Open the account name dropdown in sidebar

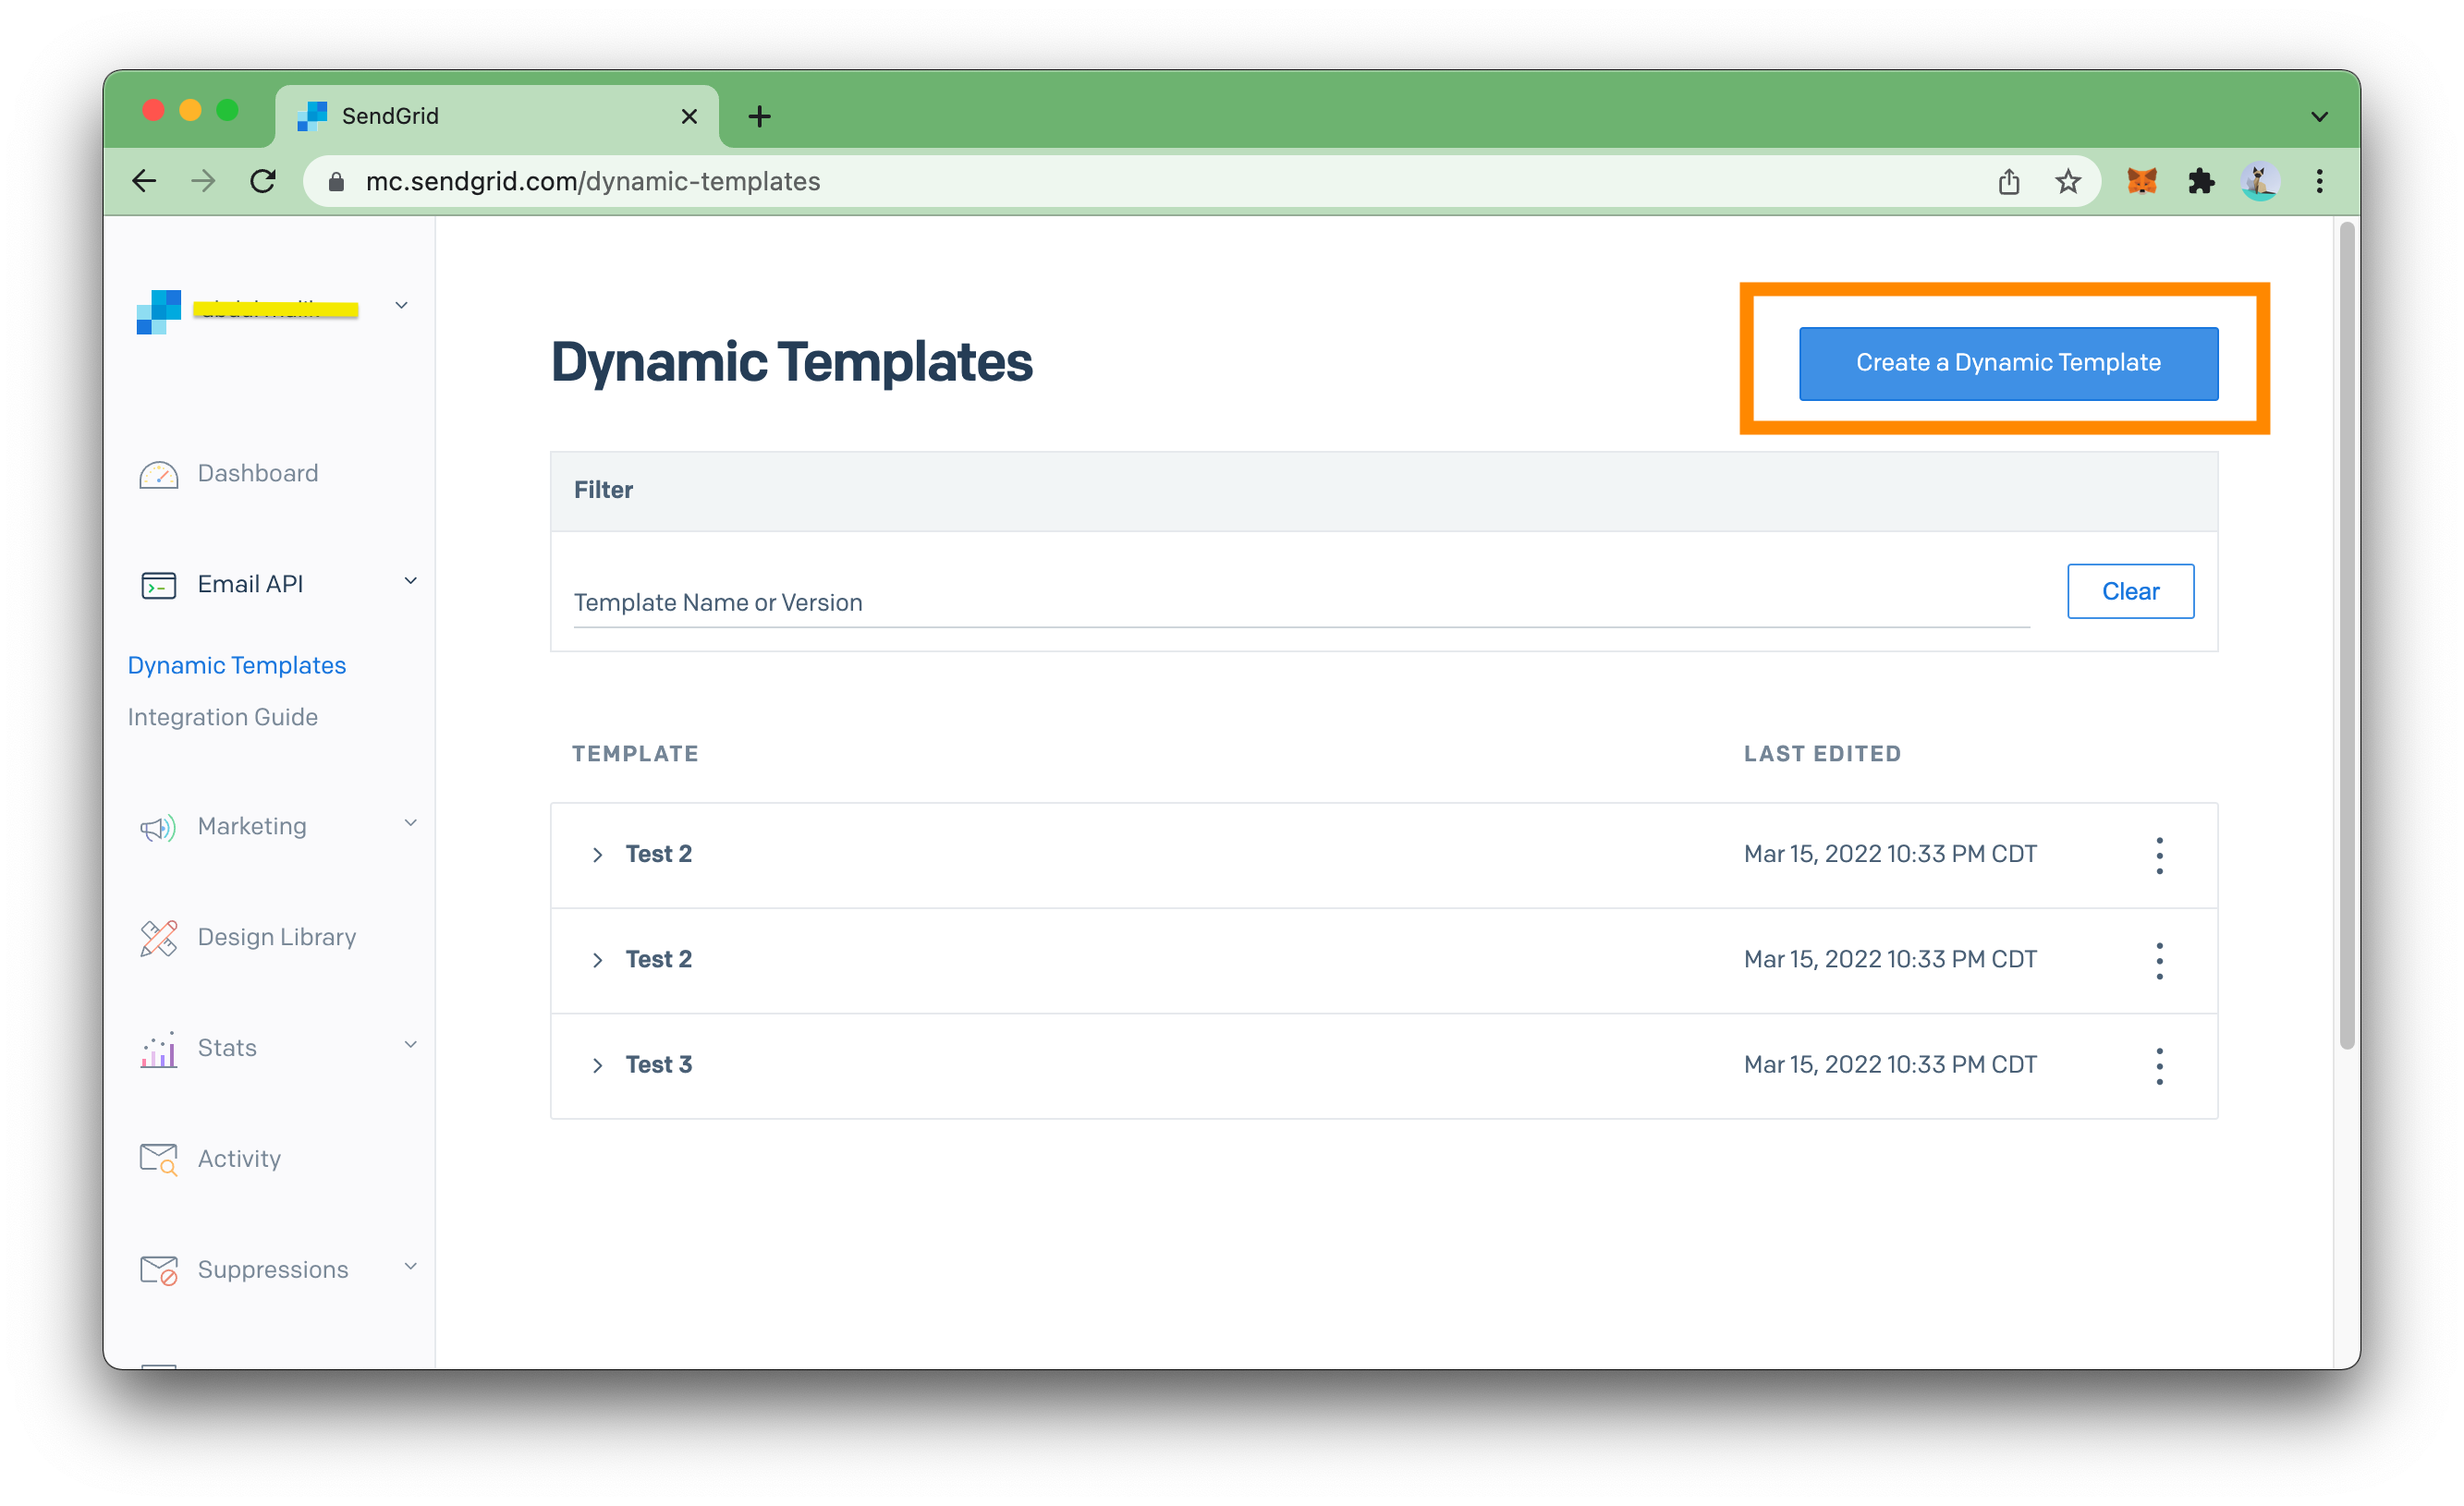[x=401, y=305]
